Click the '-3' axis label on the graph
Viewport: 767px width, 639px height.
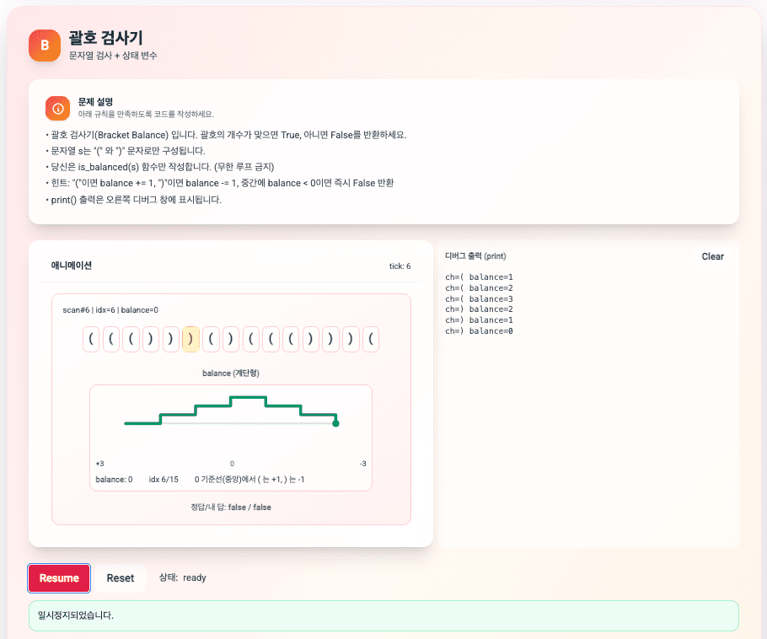tap(363, 464)
